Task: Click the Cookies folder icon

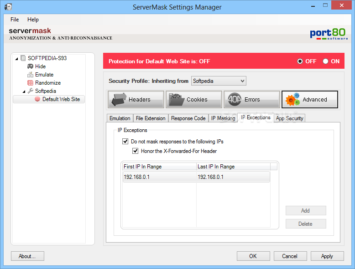Action: pos(177,100)
